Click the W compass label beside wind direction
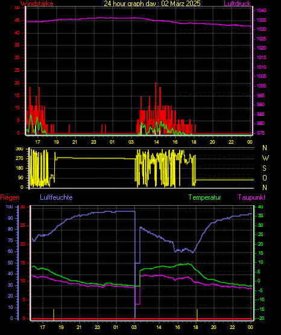 [x=265, y=158]
